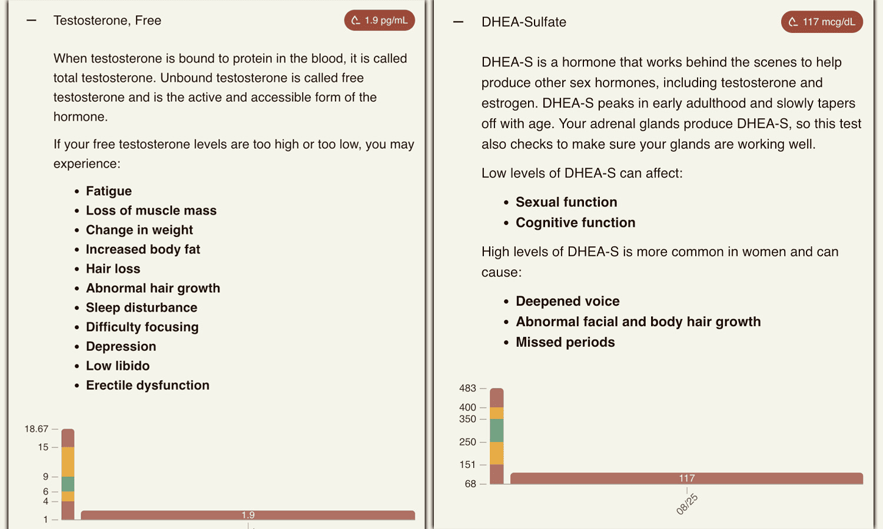Click the Cognitive function list item
This screenshot has width=883, height=529.
576,223
